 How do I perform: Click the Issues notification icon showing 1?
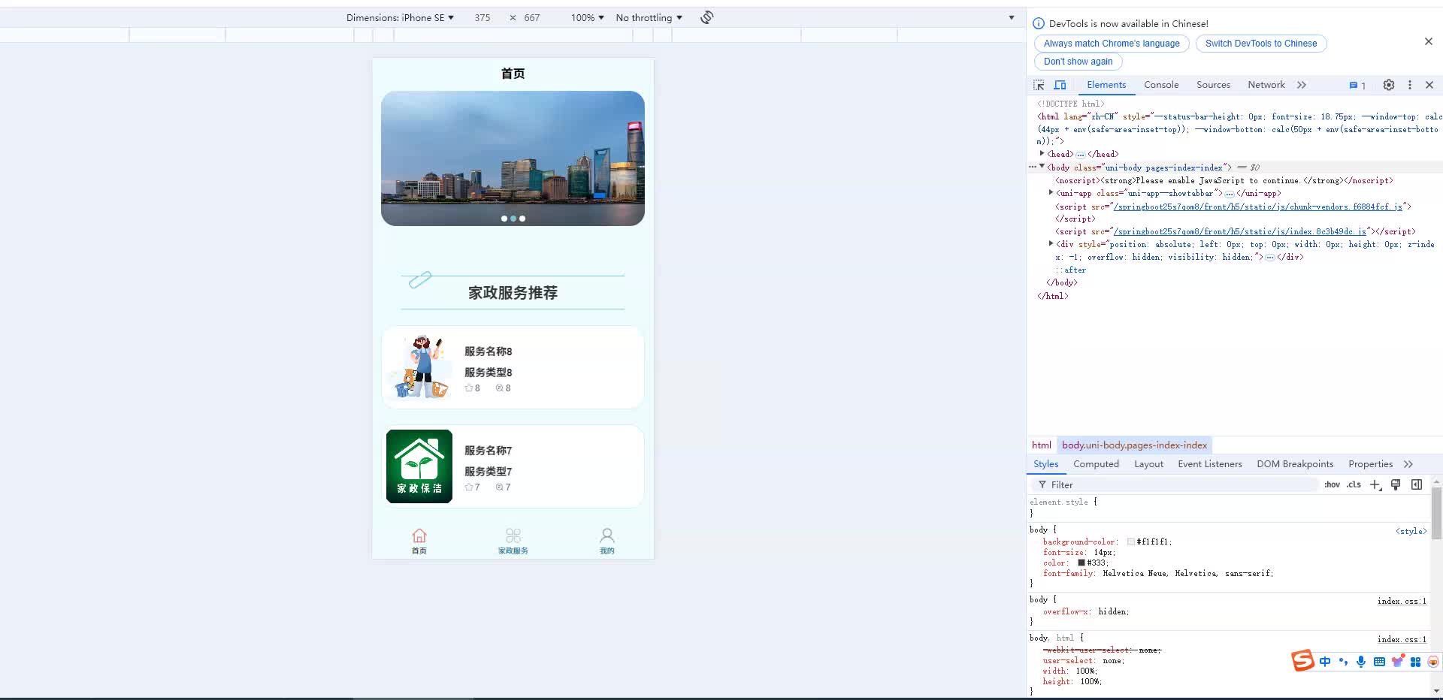coord(1355,85)
